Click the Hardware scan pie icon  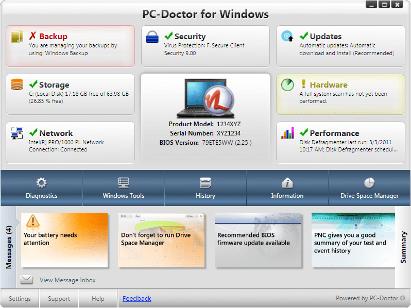(287, 84)
